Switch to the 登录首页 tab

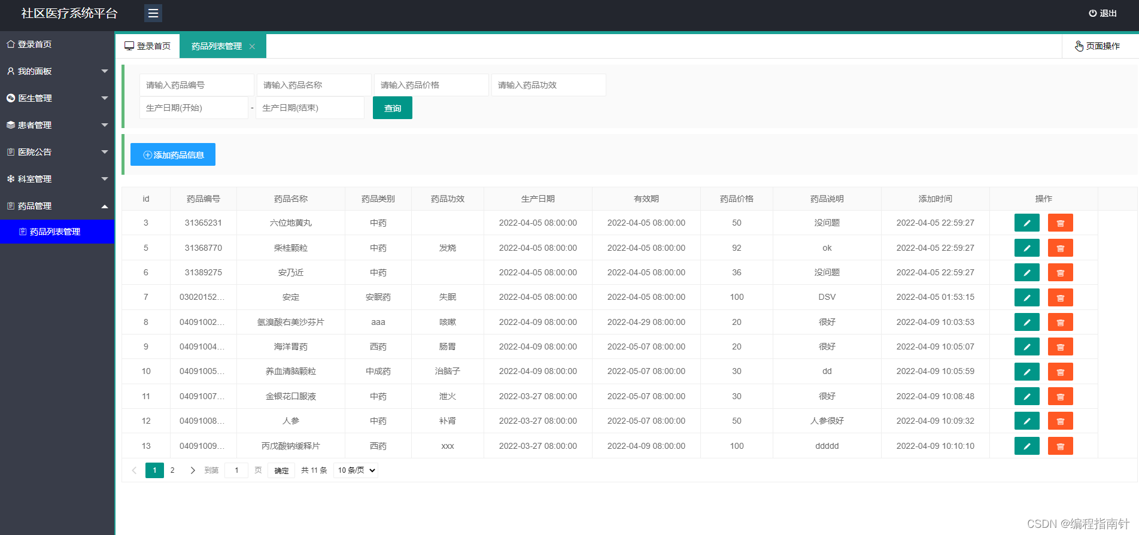click(147, 46)
